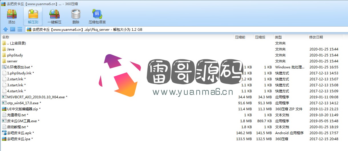Screen dimensions: 348x151
Task: Sort by the 压缩前 column header
Action: tap(240, 37)
